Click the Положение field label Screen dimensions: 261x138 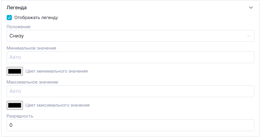click(19, 27)
